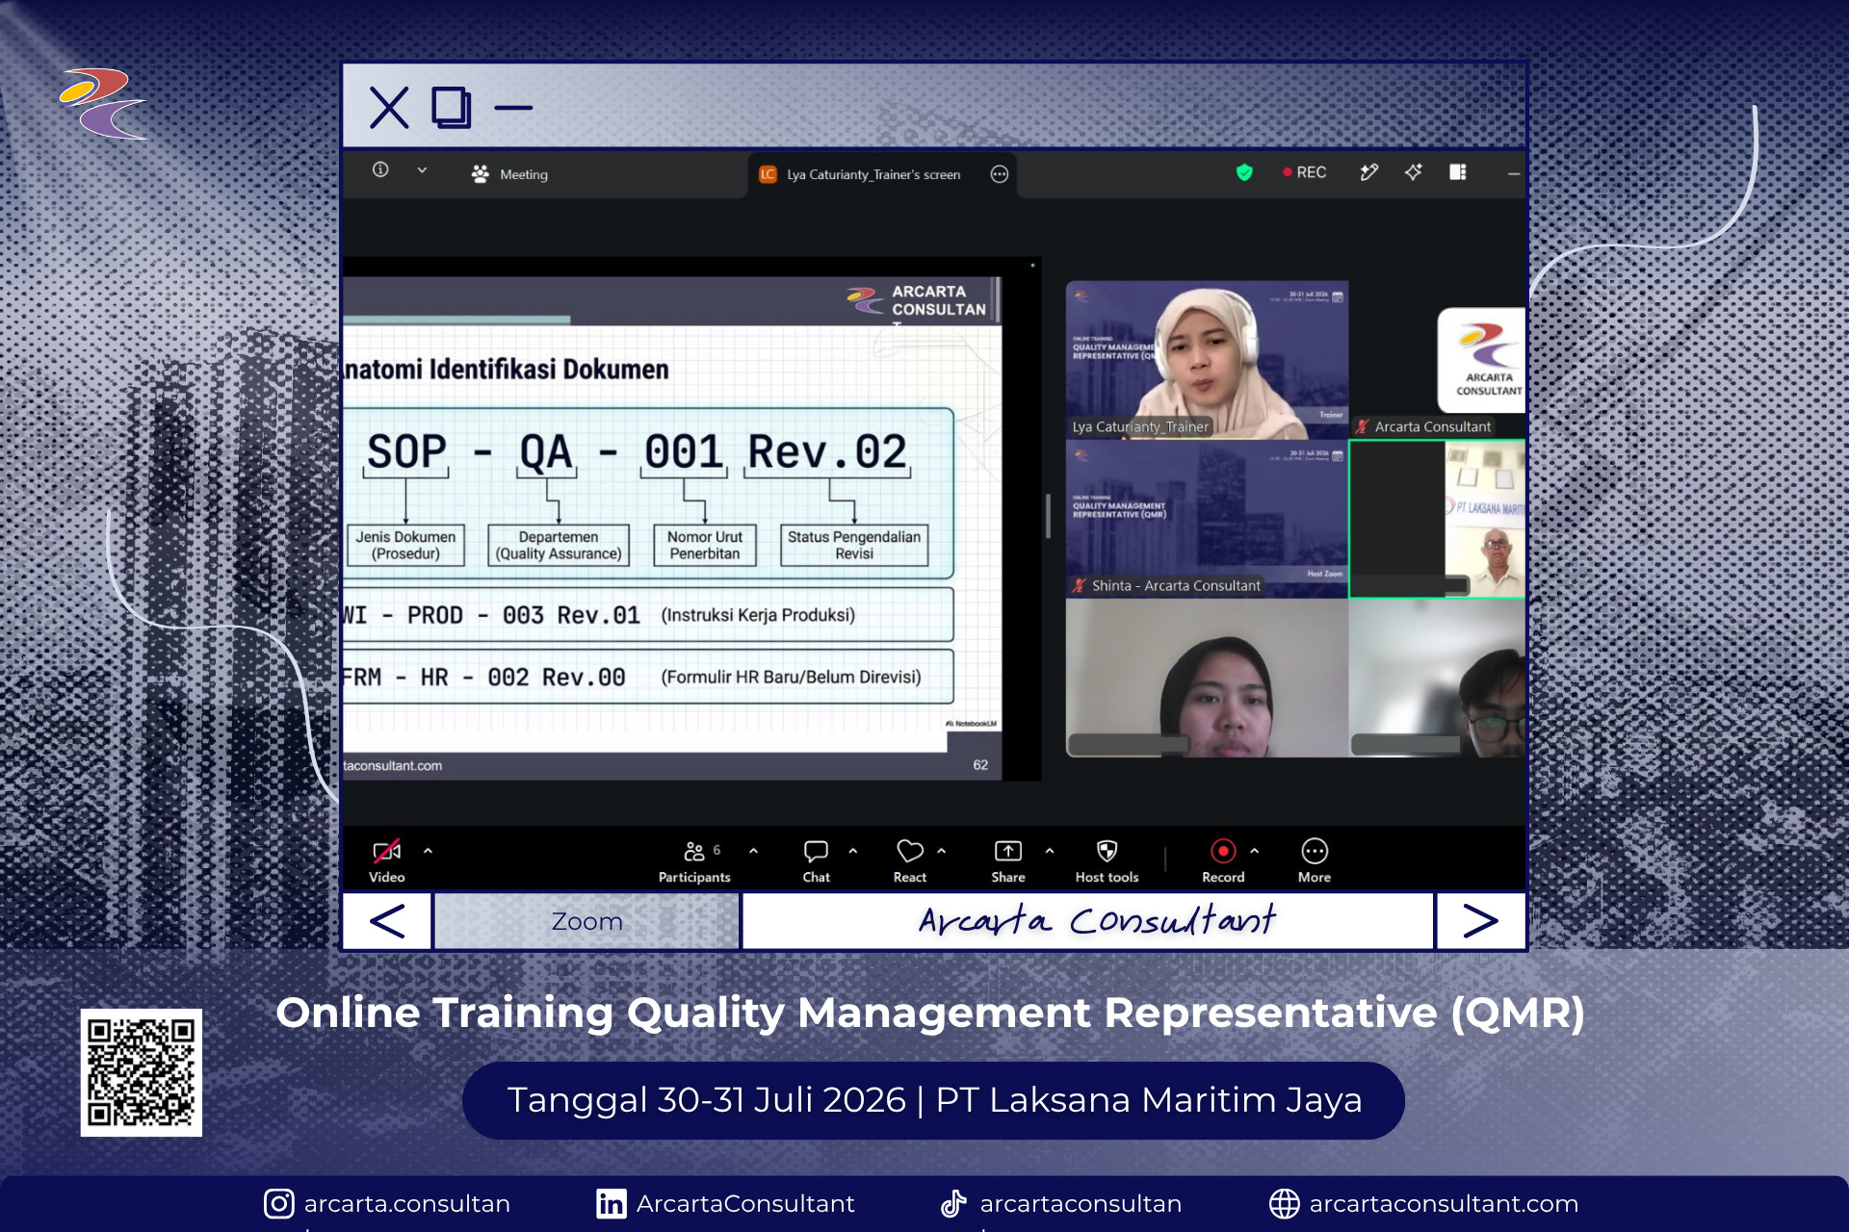Expand the Record options caret
The image size is (1849, 1232).
(1254, 851)
